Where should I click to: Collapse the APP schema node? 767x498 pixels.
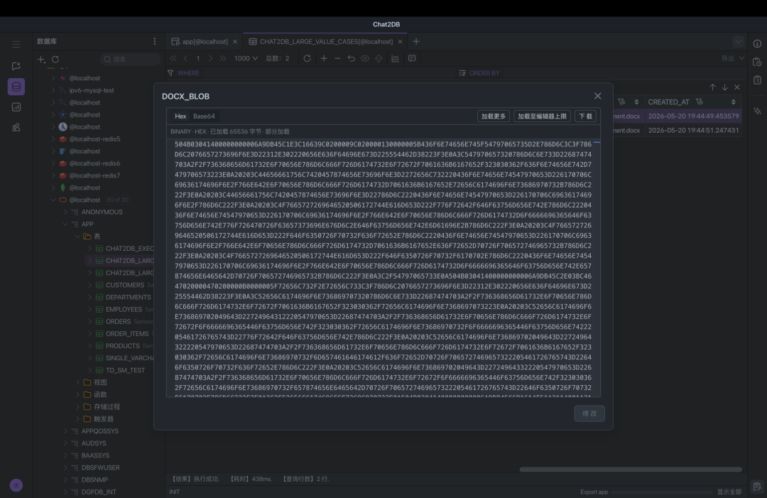tap(65, 224)
